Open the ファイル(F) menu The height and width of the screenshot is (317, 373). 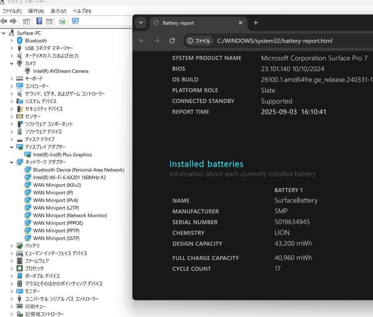[12, 11]
